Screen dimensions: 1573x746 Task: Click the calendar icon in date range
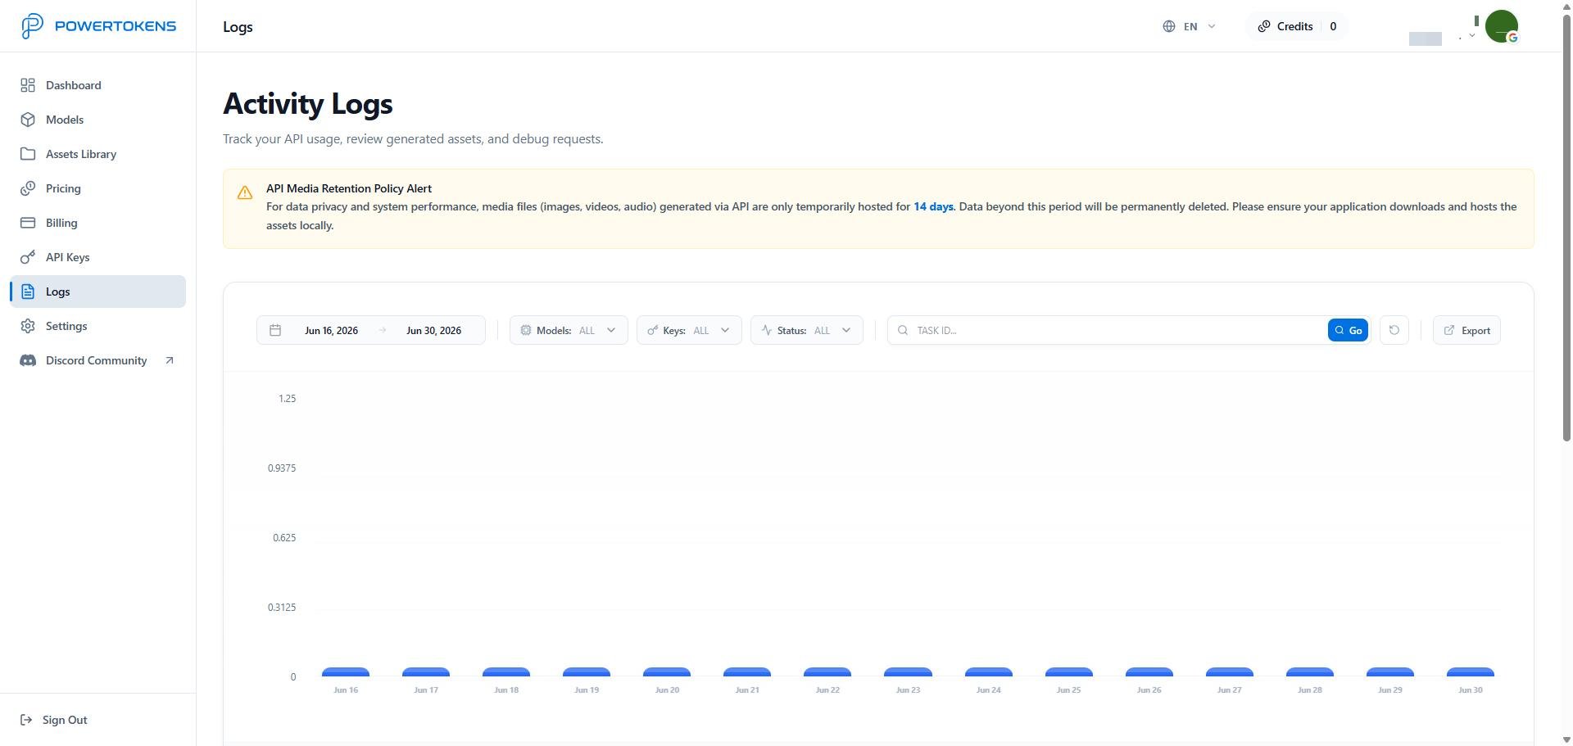click(x=275, y=330)
